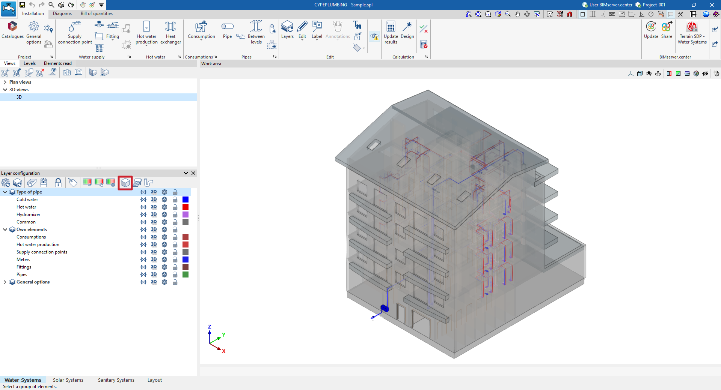Image resolution: width=721 pixels, height=390 pixels.
Task: Collapse the Layer configuration panel with its chevron
Action: (x=186, y=173)
